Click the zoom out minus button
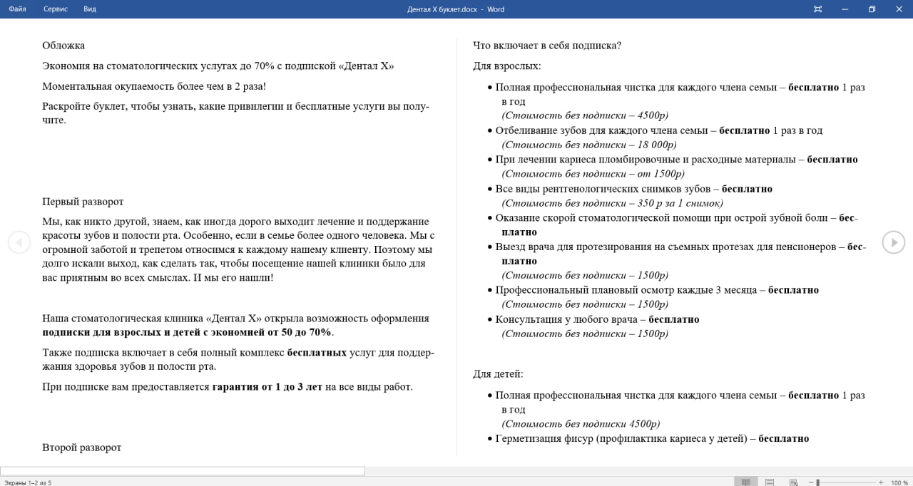Screen dimensions: 913x486 click(811, 482)
